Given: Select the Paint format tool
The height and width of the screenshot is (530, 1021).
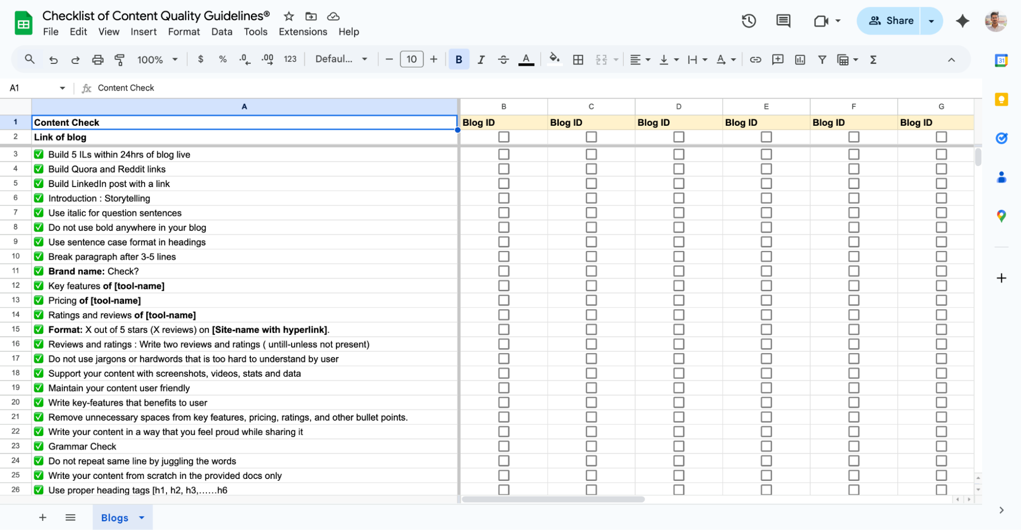Looking at the screenshot, I should click(120, 60).
